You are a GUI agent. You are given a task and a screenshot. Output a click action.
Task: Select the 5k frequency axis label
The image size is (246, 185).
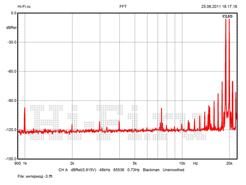click(x=135, y=163)
